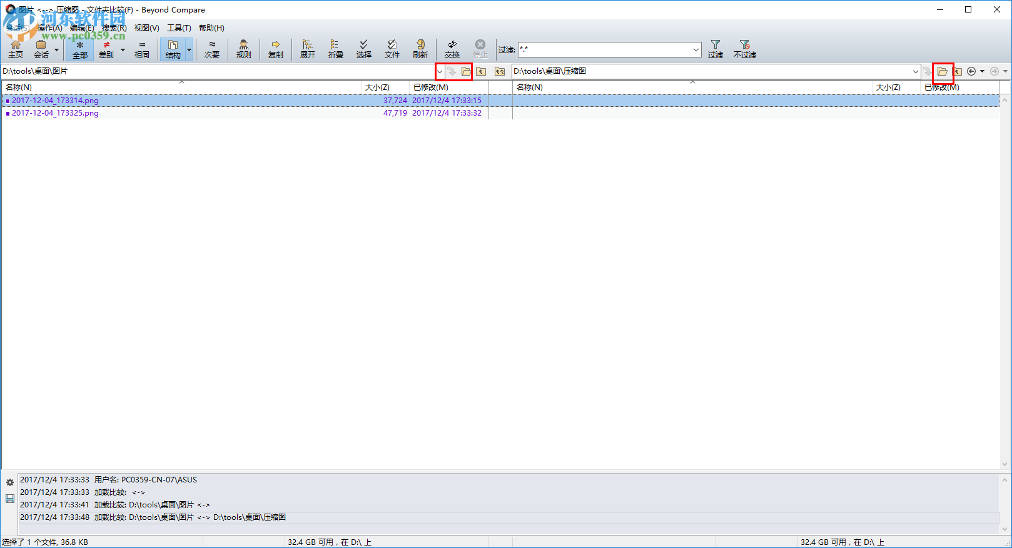Click inside the 过滤 filter input field
1012x548 pixels.
point(604,49)
